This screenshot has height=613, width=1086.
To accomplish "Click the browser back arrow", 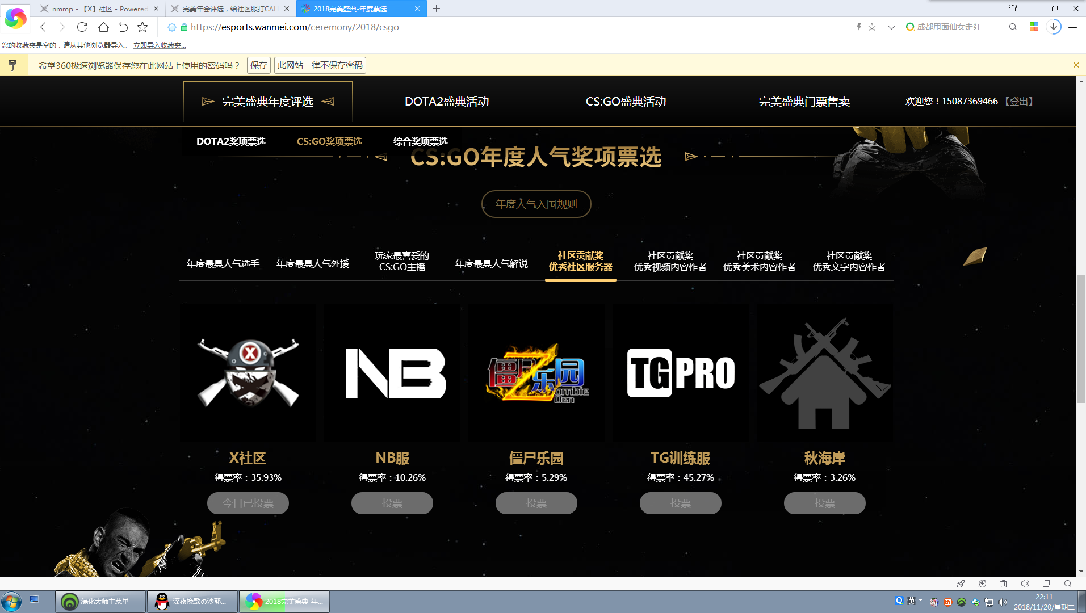I will click(43, 27).
